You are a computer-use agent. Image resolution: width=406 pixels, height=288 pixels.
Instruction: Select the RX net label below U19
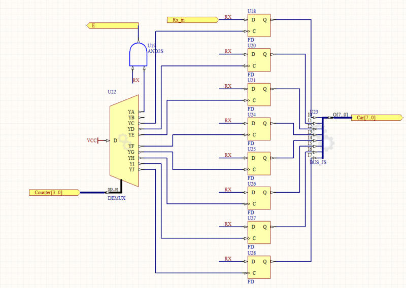[x=136, y=80]
